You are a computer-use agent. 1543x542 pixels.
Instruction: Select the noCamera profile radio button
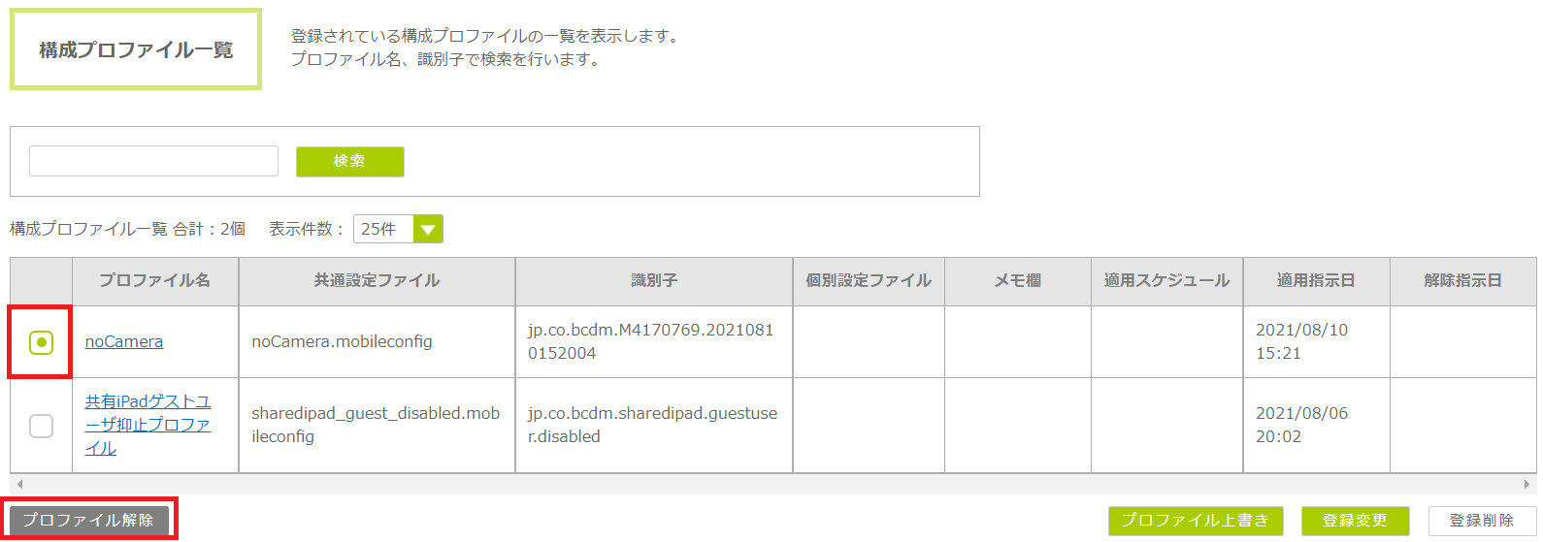(x=41, y=342)
